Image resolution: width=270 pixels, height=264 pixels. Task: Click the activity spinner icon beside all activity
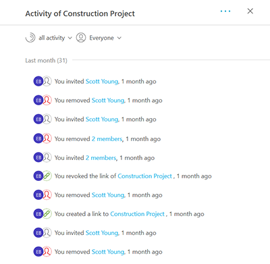tap(30, 37)
